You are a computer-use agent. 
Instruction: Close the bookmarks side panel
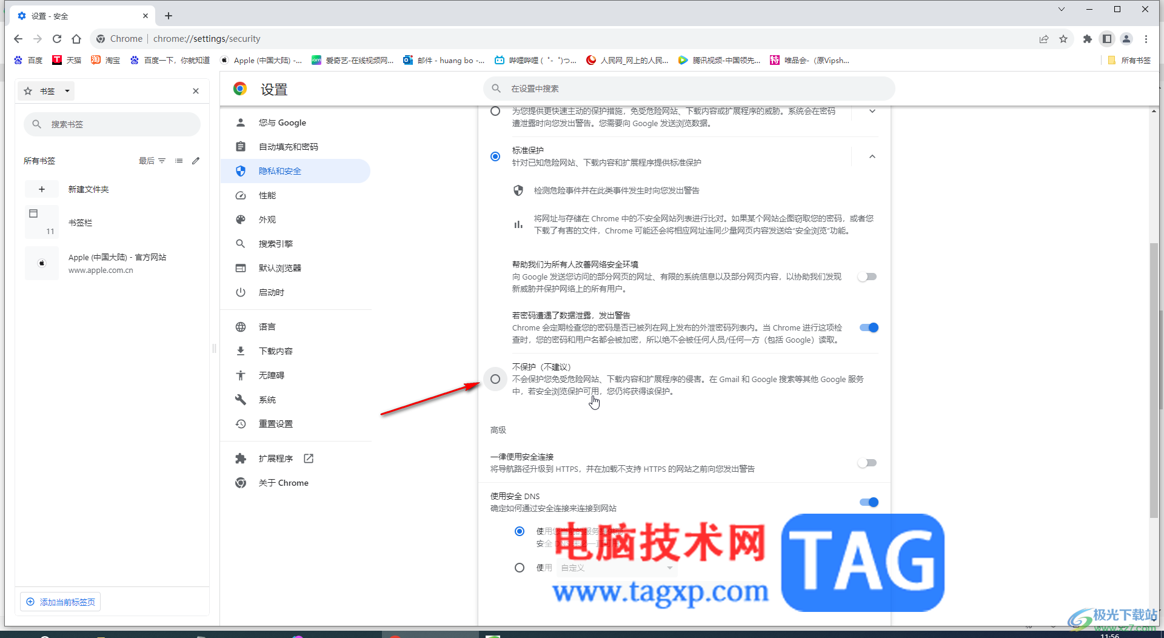point(196,91)
